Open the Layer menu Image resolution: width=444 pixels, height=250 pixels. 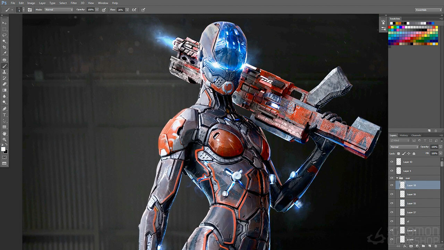(x=42, y=3)
